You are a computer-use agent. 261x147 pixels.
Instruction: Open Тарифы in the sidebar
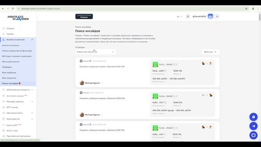[10, 34]
